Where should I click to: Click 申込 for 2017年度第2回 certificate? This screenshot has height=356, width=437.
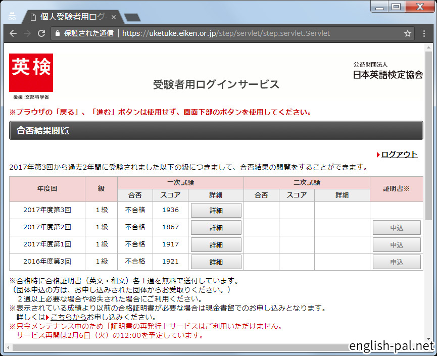pyautogui.click(x=397, y=228)
